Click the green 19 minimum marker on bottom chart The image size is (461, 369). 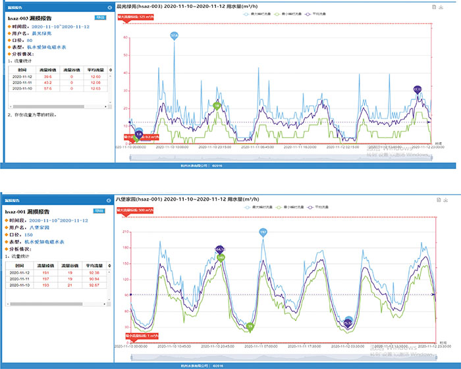(250, 326)
